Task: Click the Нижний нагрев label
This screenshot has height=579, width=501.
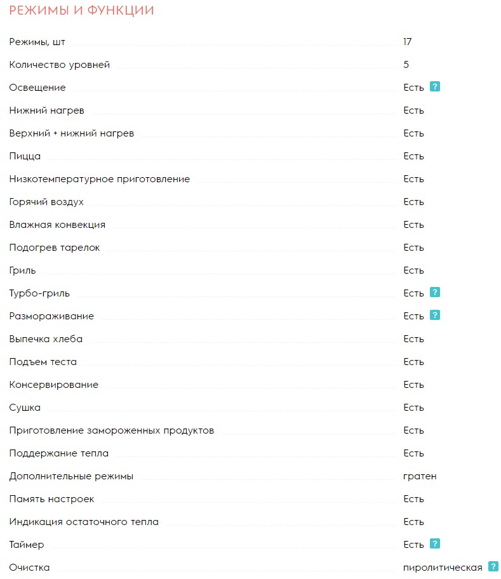Action: 47,110
